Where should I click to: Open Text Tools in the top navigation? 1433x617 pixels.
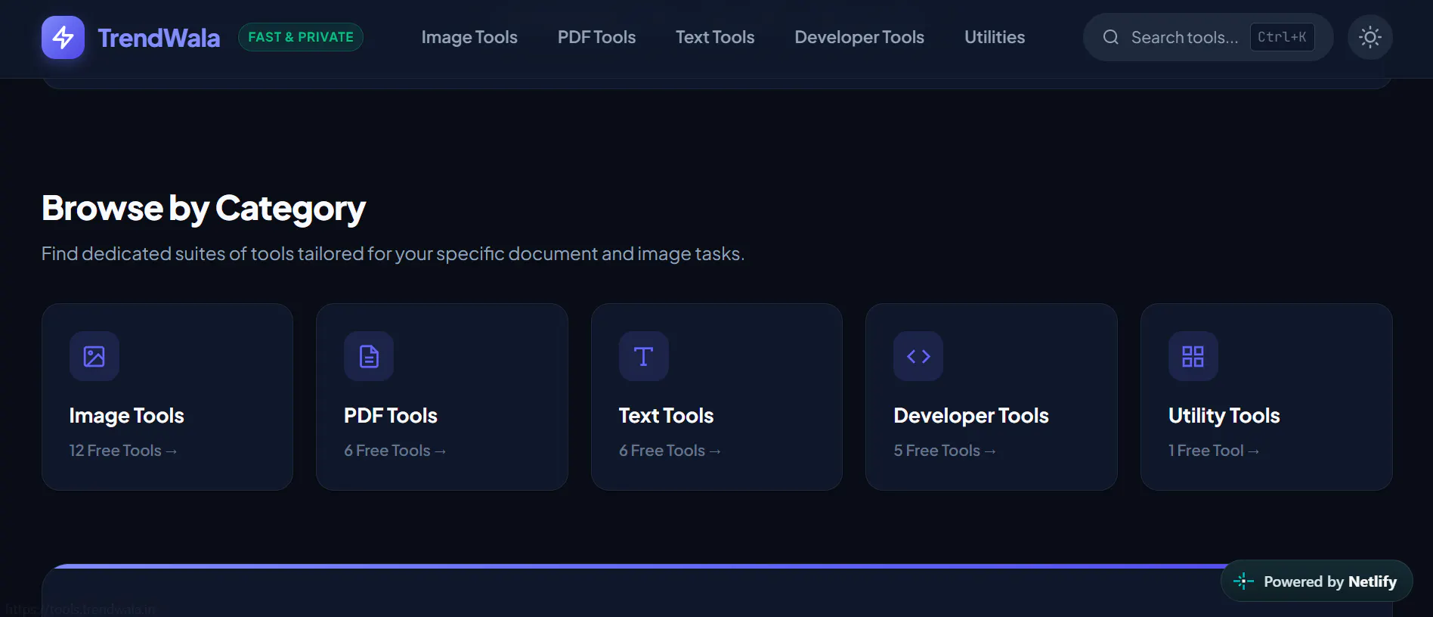coord(715,37)
